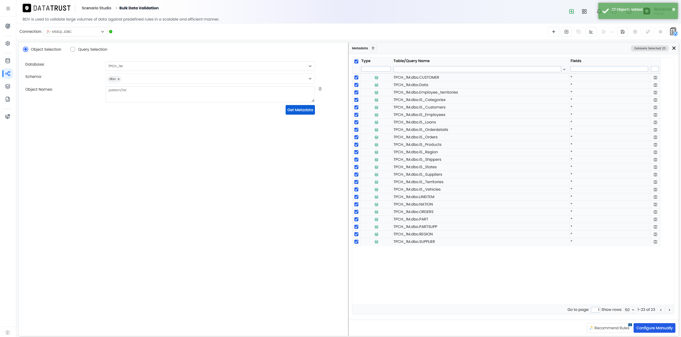Click the Metadata trash delete icon
Viewport: 681px width, 337px height.
click(x=373, y=48)
